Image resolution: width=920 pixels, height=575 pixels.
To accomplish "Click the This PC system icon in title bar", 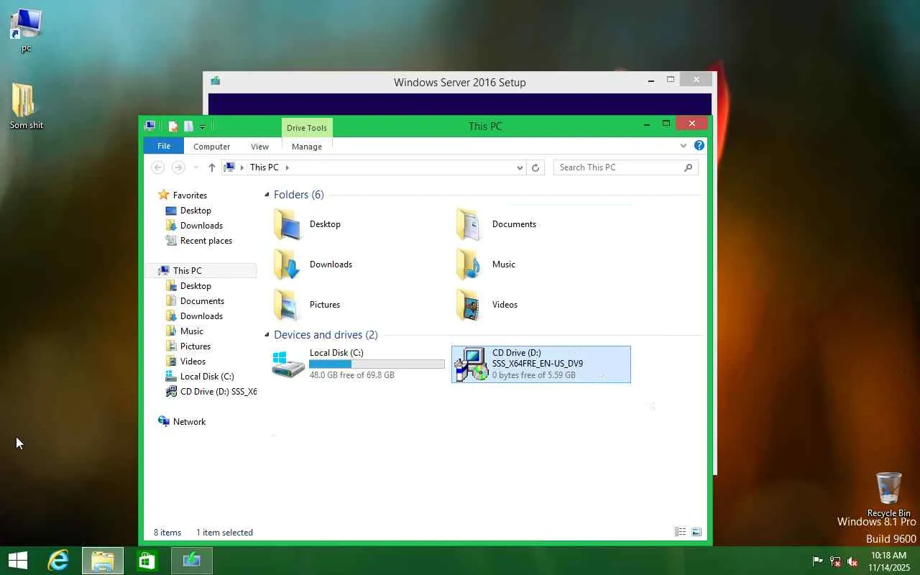I will tap(150, 126).
